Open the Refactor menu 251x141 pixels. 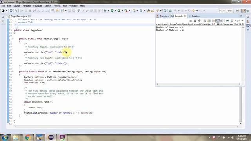click(27, 6)
